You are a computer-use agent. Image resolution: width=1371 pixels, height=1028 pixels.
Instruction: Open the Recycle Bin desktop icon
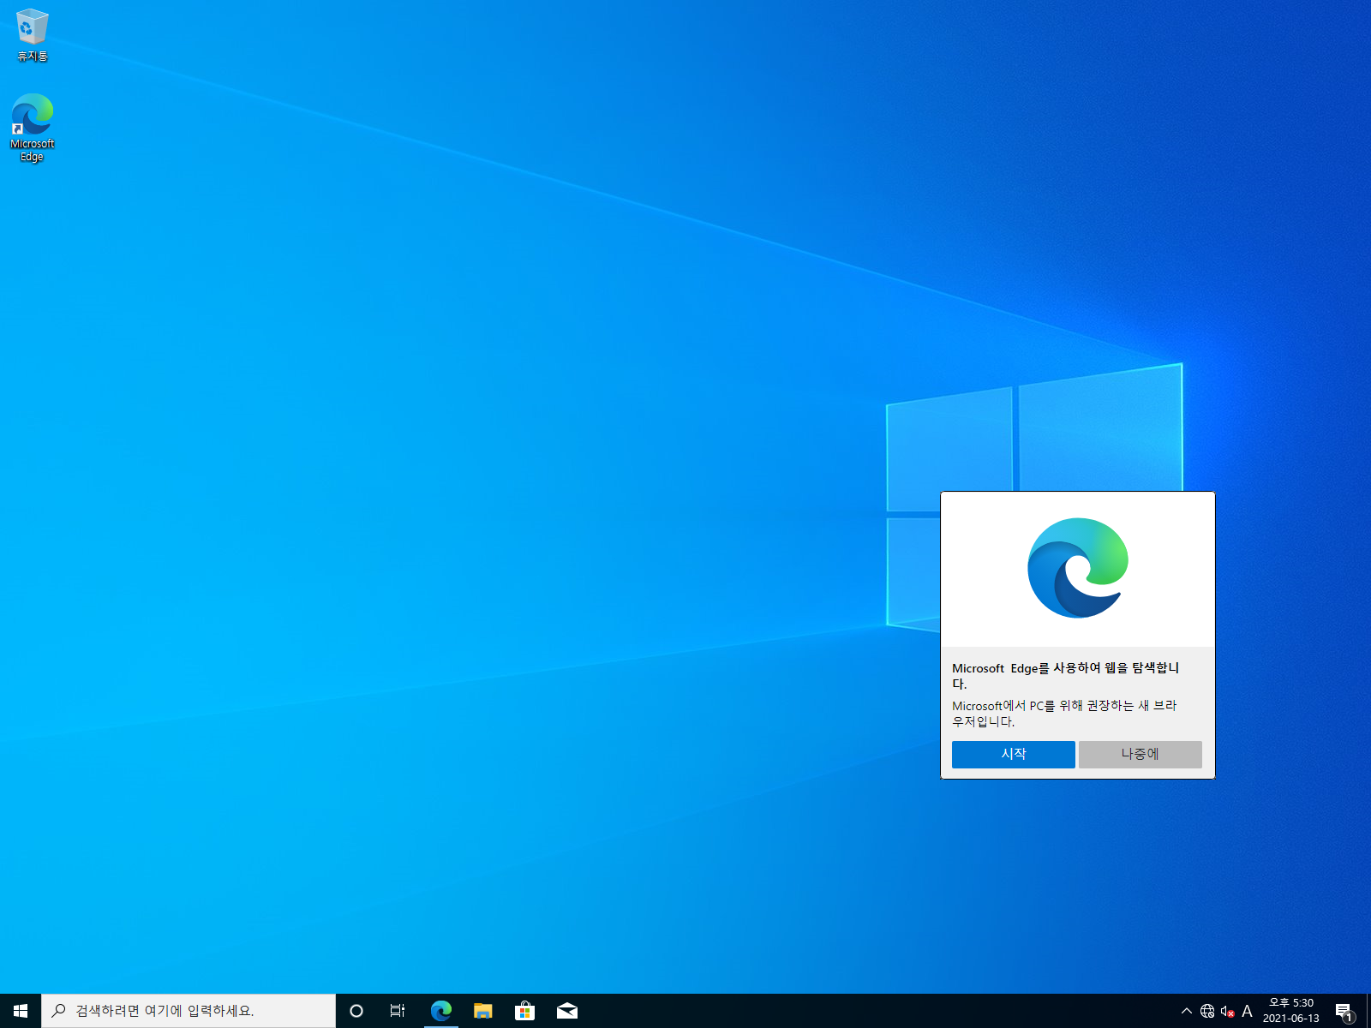click(x=33, y=35)
